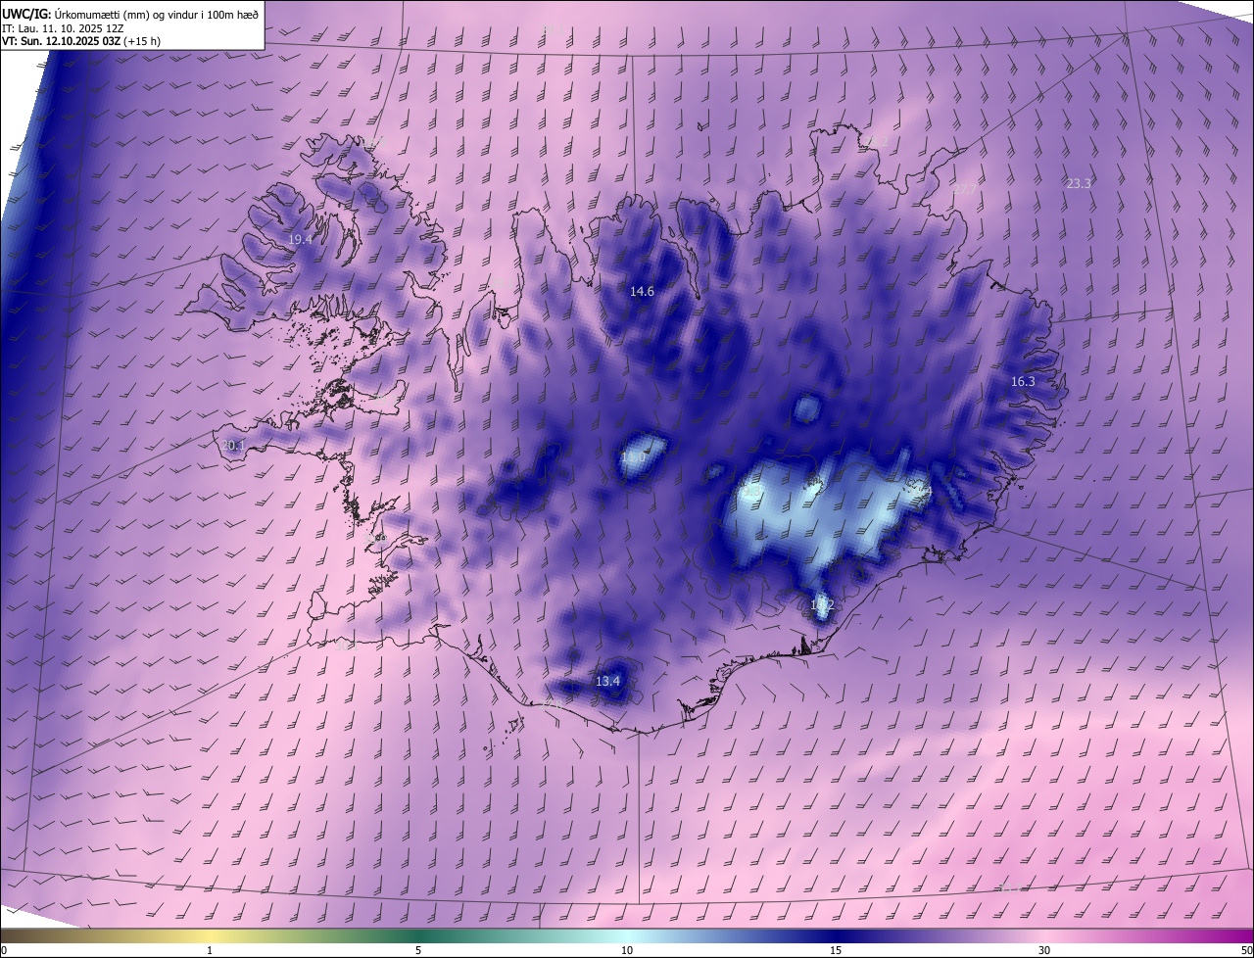Click the 19.4 value over the Westfjords
This screenshot has width=1254, height=958.
coord(300,240)
